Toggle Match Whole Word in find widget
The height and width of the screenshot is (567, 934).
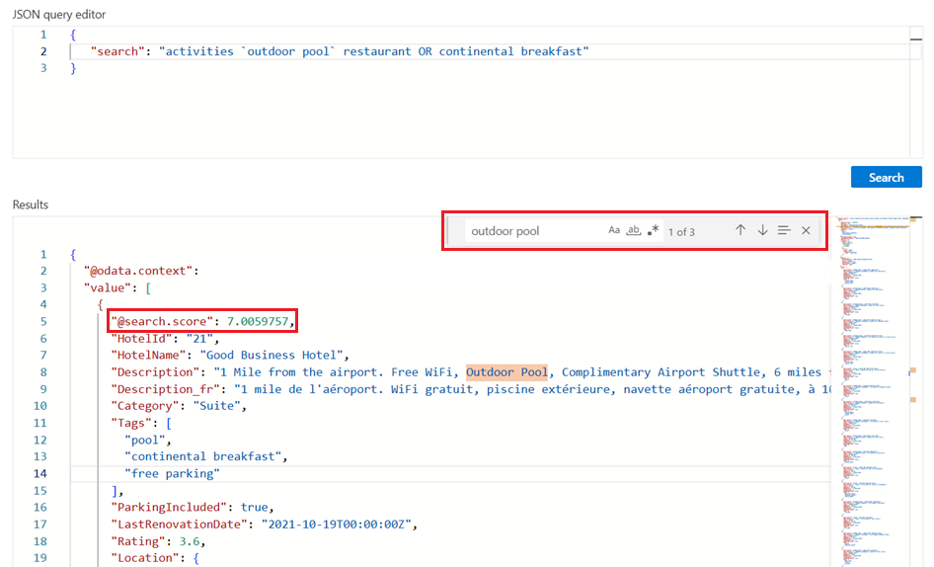tap(634, 230)
